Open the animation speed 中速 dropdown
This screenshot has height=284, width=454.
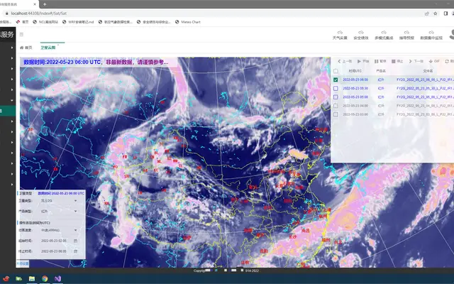tap(59, 230)
